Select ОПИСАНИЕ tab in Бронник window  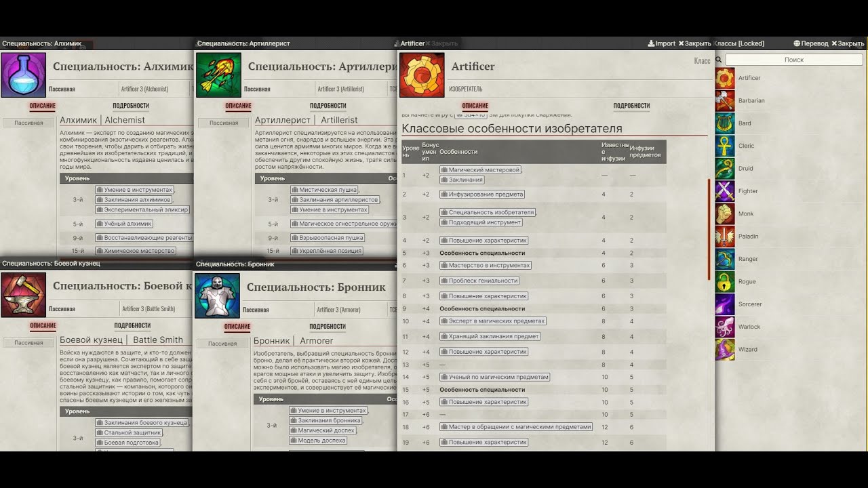tap(237, 326)
